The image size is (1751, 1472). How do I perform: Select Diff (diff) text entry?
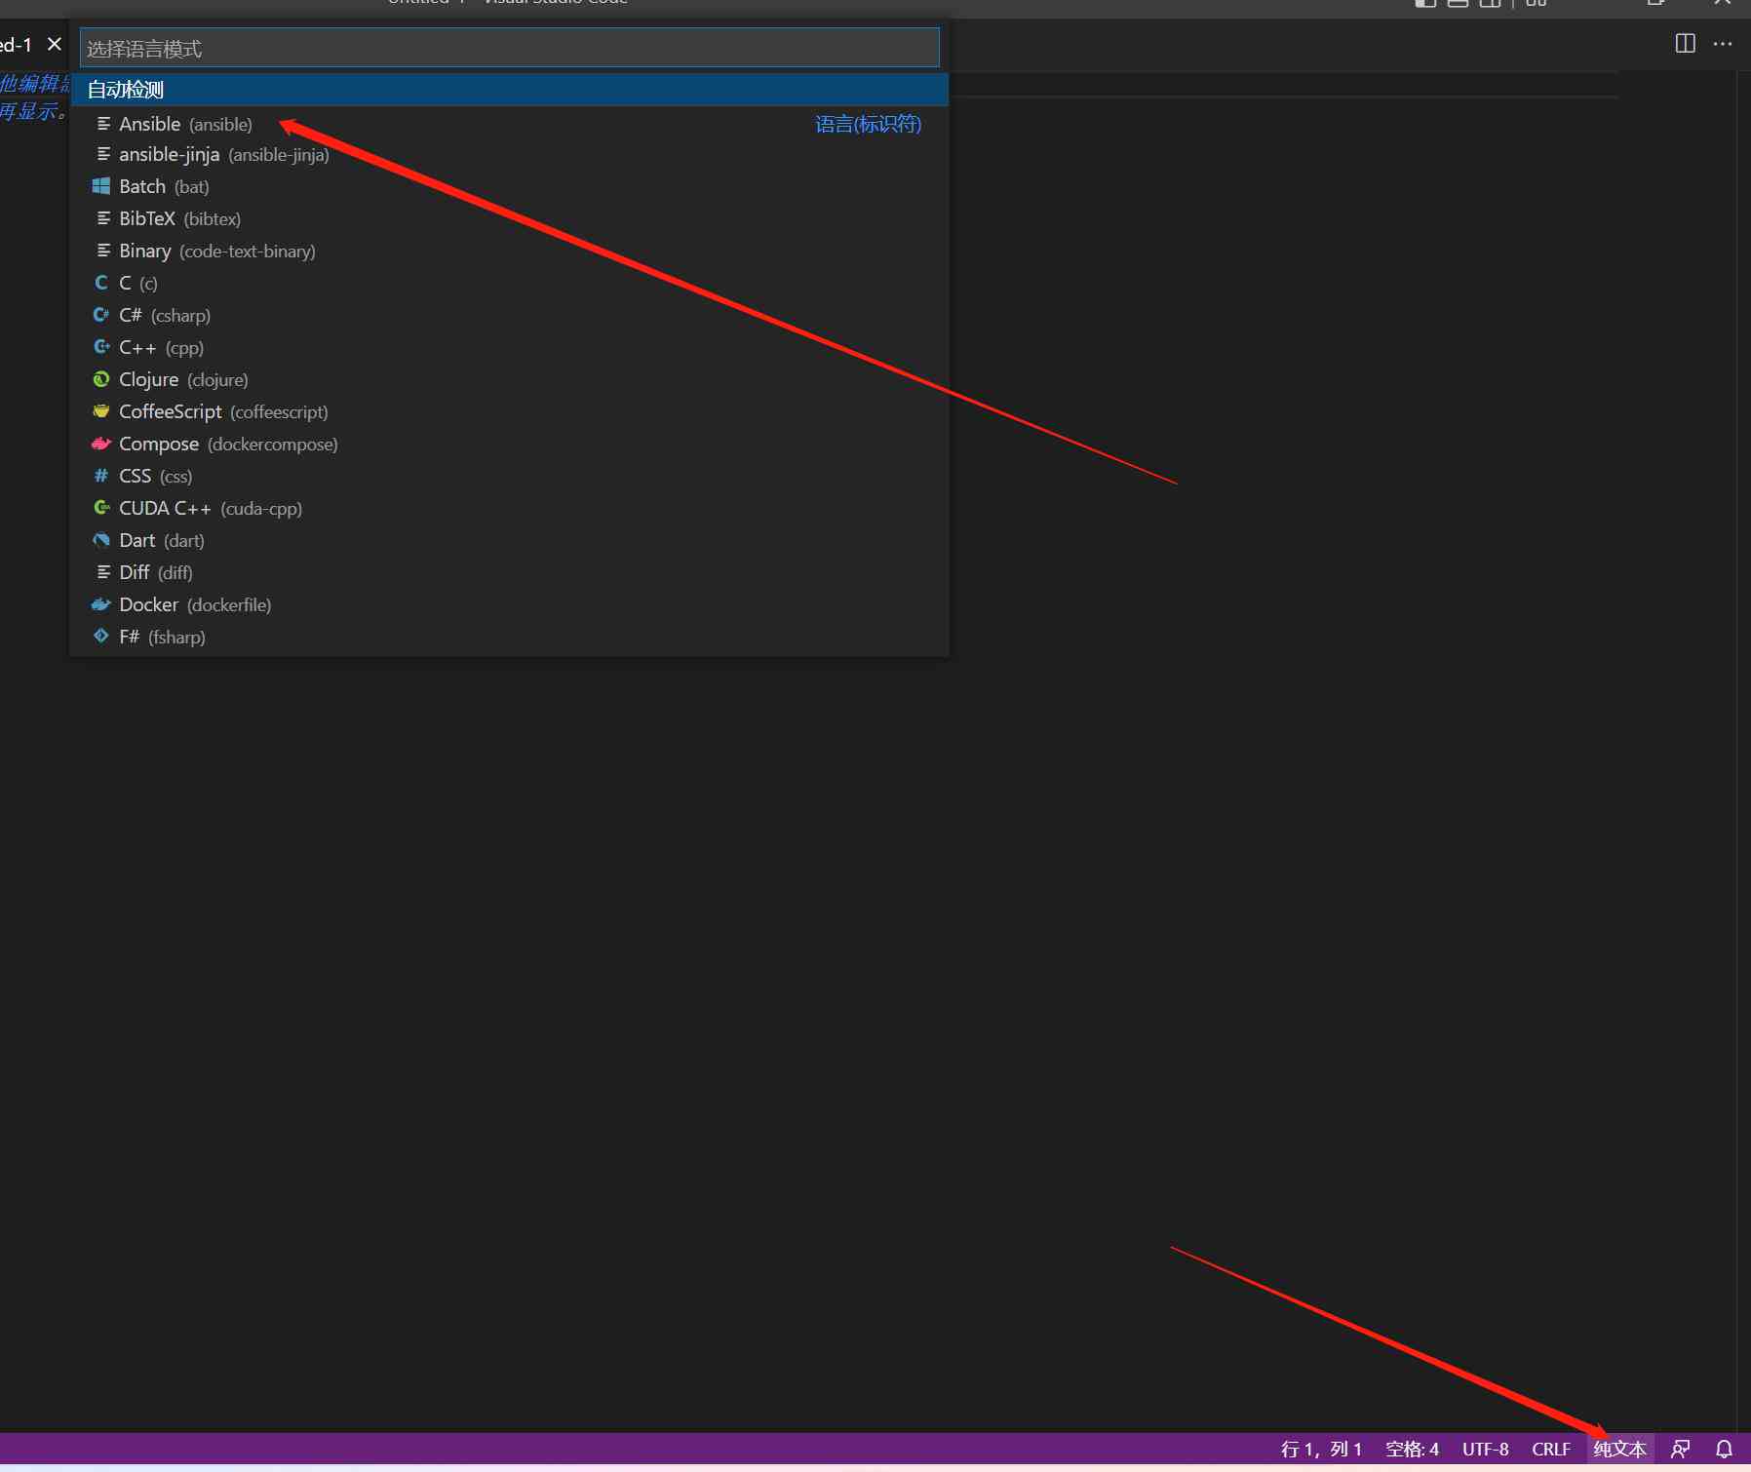click(156, 572)
